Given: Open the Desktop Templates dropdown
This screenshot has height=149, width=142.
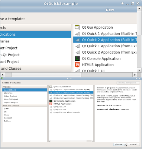Looking at the screenshot, I should pos(128,83).
